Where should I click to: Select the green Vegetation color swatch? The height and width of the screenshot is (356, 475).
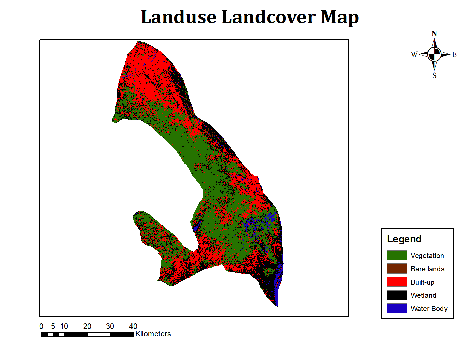tap(396, 255)
